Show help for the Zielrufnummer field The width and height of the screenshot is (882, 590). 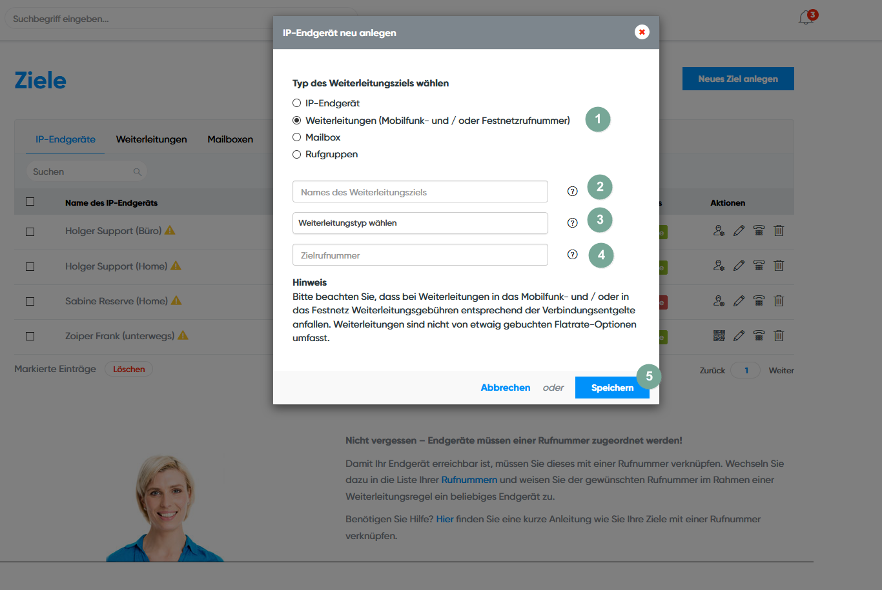pyautogui.click(x=572, y=255)
